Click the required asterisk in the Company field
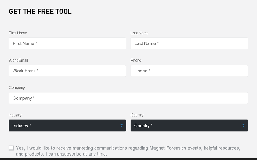This screenshot has height=160, width=257. coord(34,98)
